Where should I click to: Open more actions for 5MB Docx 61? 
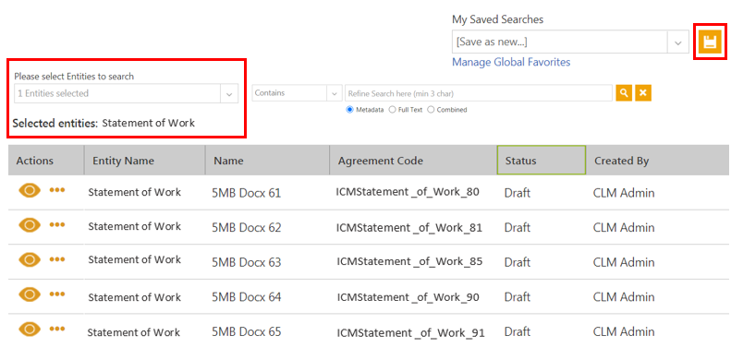click(x=57, y=190)
